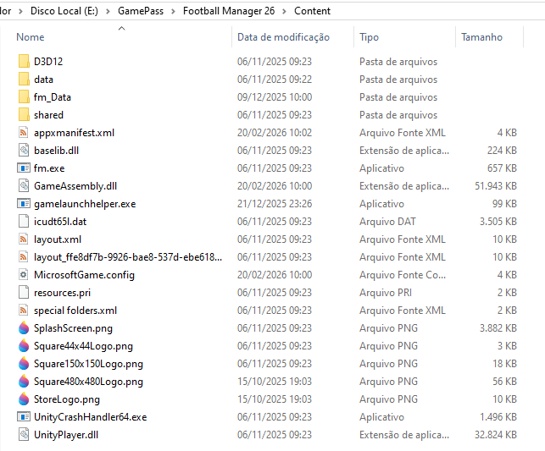Select the StoreLogo.png file name
Screen dimensions: 545x451
click(67, 399)
